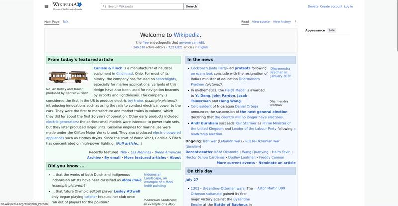Follow the John Pardon link
This screenshot has height=206, width=398.
(x=223, y=95)
